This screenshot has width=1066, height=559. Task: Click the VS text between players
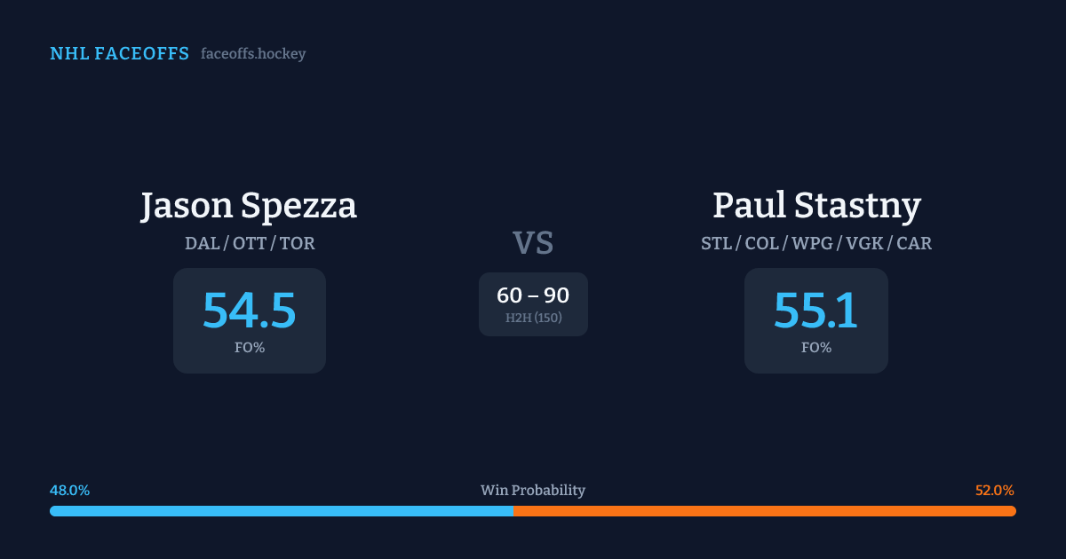[x=533, y=243]
